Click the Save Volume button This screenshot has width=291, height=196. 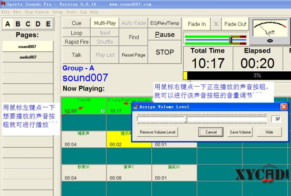click(x=240, y=132)
